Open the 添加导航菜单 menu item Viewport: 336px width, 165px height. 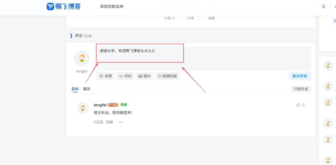coord(112,6)
